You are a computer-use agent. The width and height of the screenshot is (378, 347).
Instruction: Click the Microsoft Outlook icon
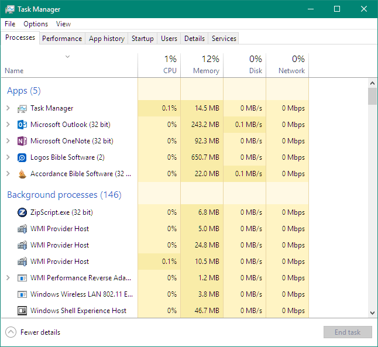22,125
